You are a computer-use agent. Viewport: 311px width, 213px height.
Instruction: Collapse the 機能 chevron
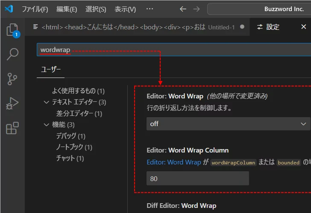pos(46,125)
